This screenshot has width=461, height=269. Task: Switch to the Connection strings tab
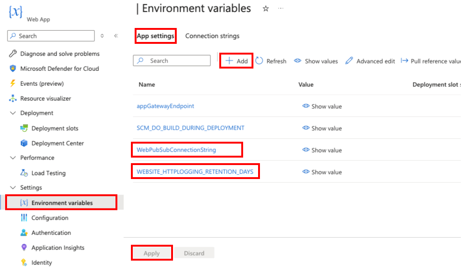[212, 36]
